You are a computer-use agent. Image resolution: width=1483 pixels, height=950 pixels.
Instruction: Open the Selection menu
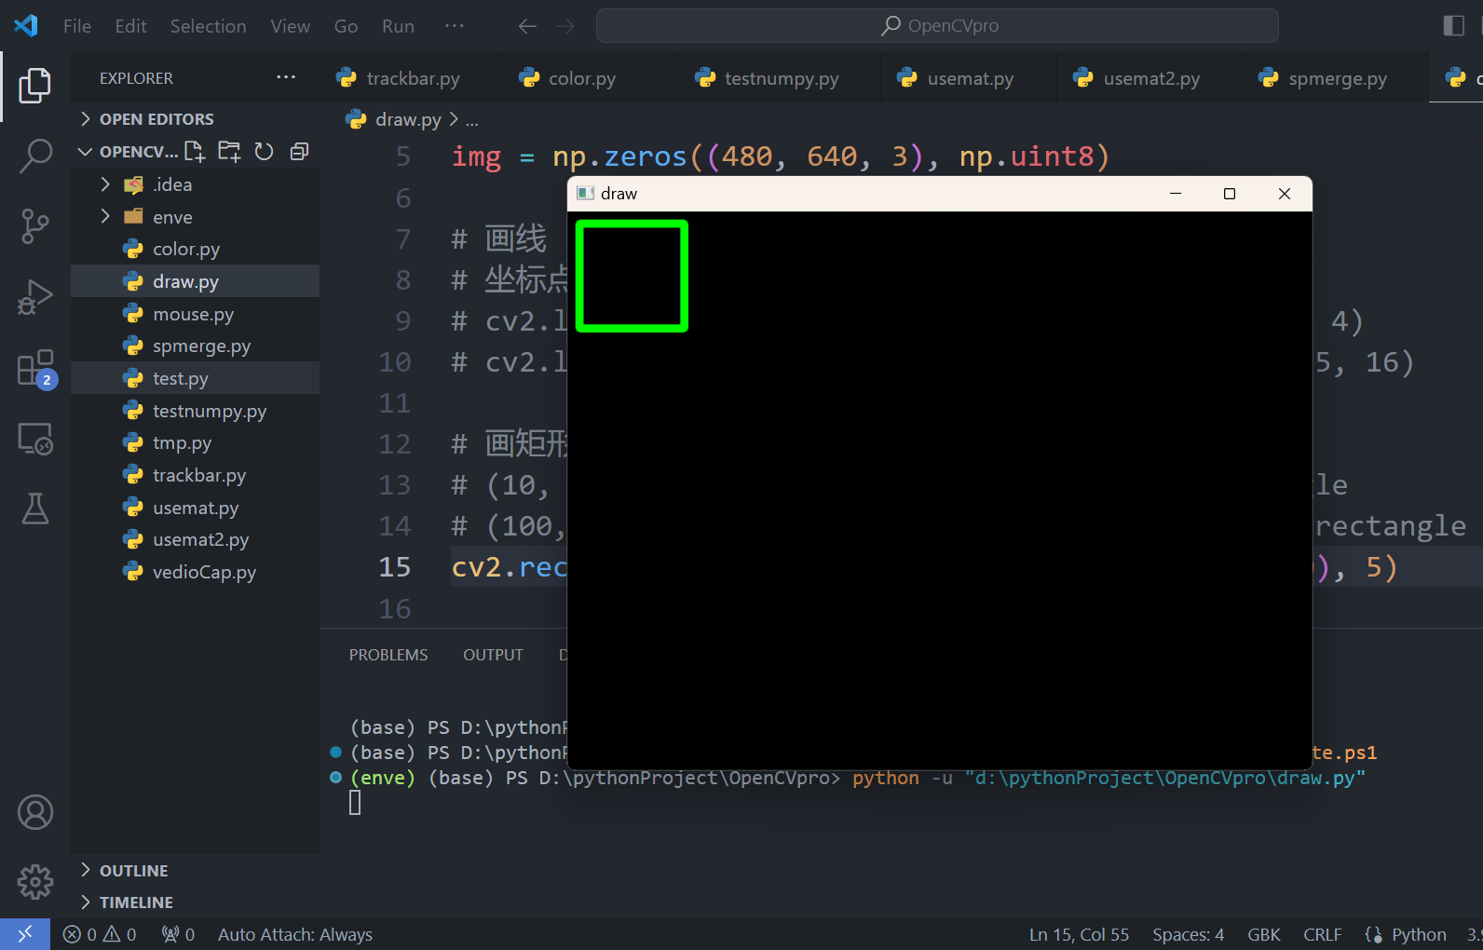[x=208, y=26]
